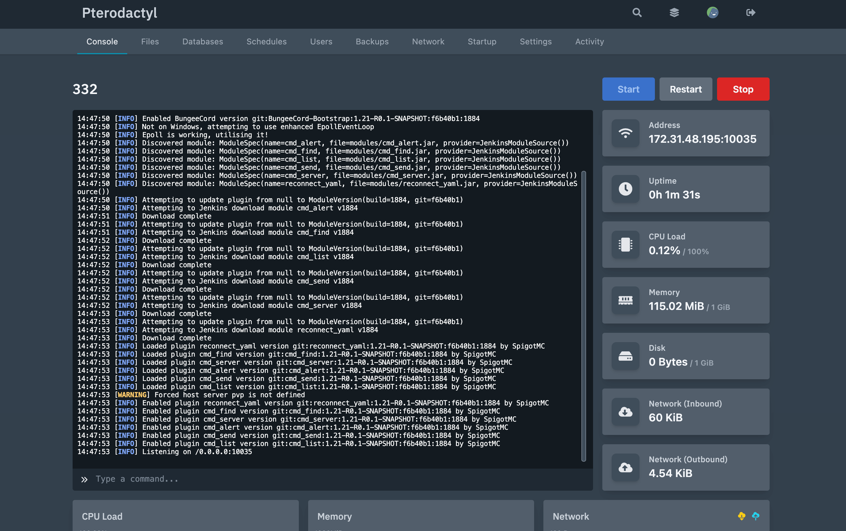Click the clock icon in Uptime card

pyautogui.click(x=625, y=189)
